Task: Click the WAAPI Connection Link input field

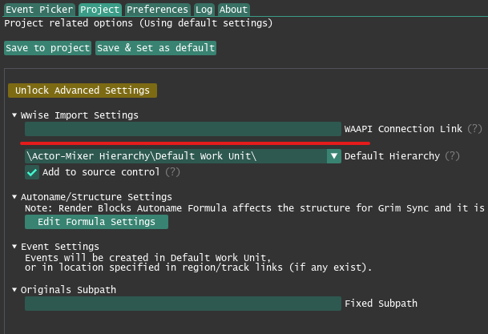Action: tap(183, 129)
